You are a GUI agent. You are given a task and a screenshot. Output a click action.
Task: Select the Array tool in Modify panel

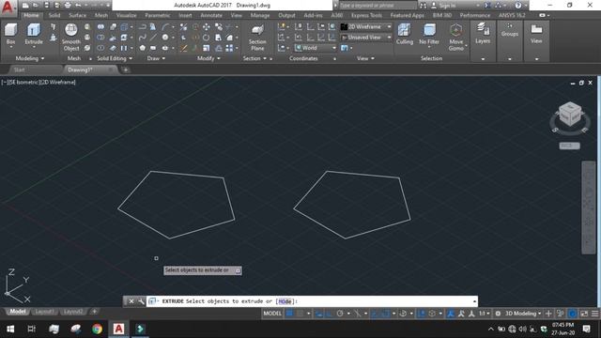(x=229, y=48)
